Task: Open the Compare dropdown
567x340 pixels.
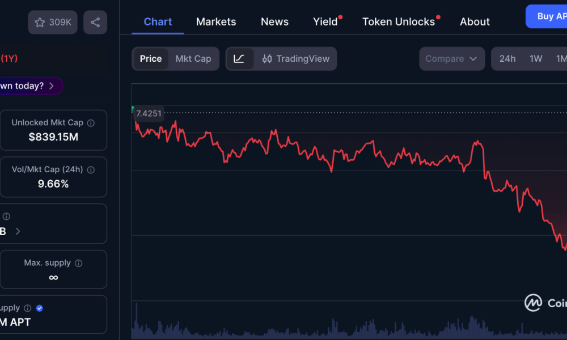Action: [x=451, y=58]
